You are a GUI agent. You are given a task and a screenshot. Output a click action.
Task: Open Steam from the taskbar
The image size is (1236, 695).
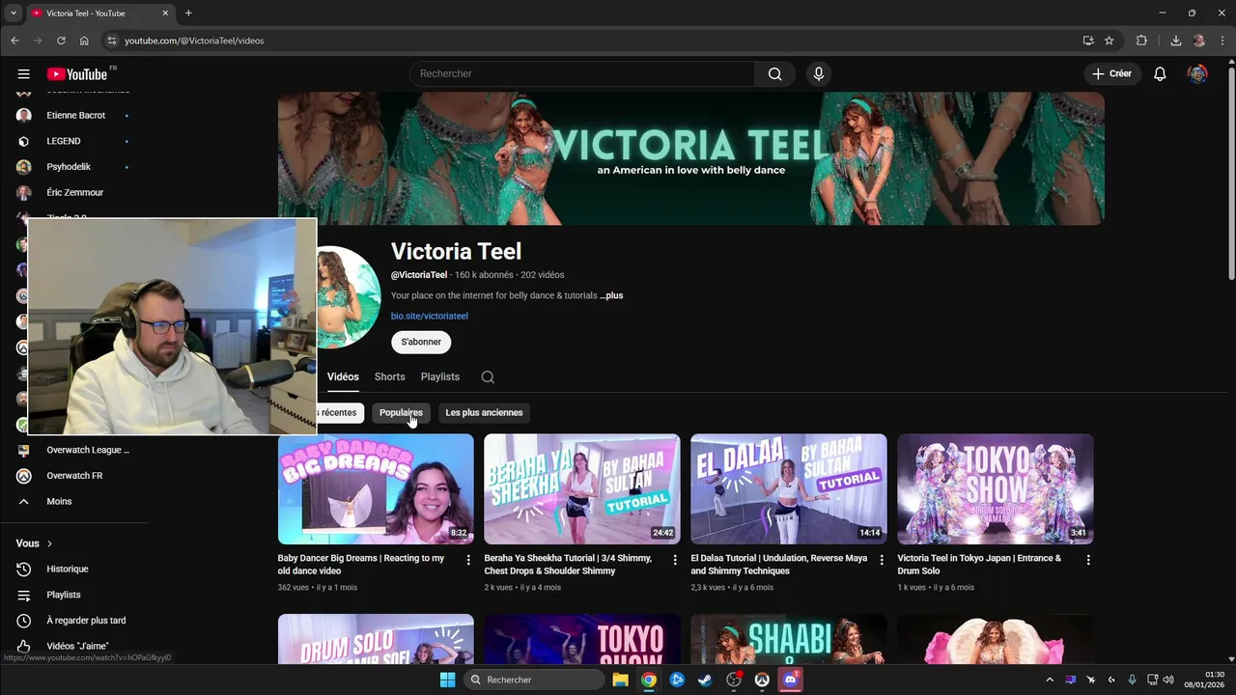click(x=706, y=680)
